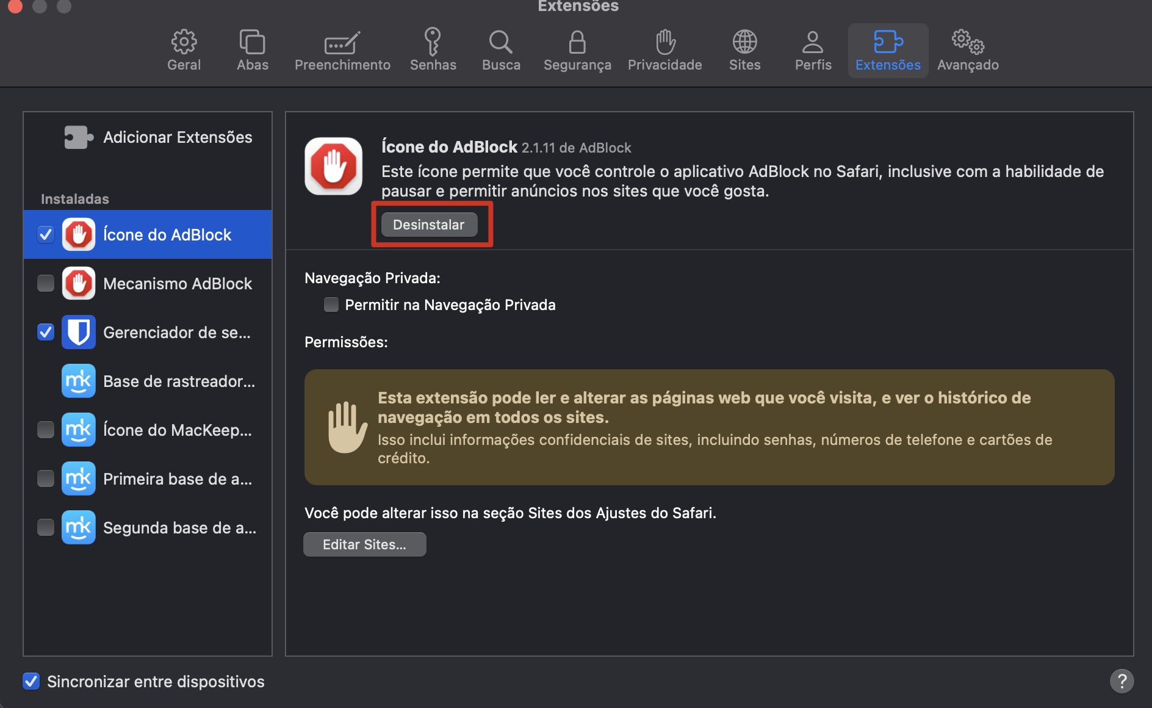This screenshot has width=1152, height=708.
Task: Open the Privacidade settings pane
Action: 664,50
